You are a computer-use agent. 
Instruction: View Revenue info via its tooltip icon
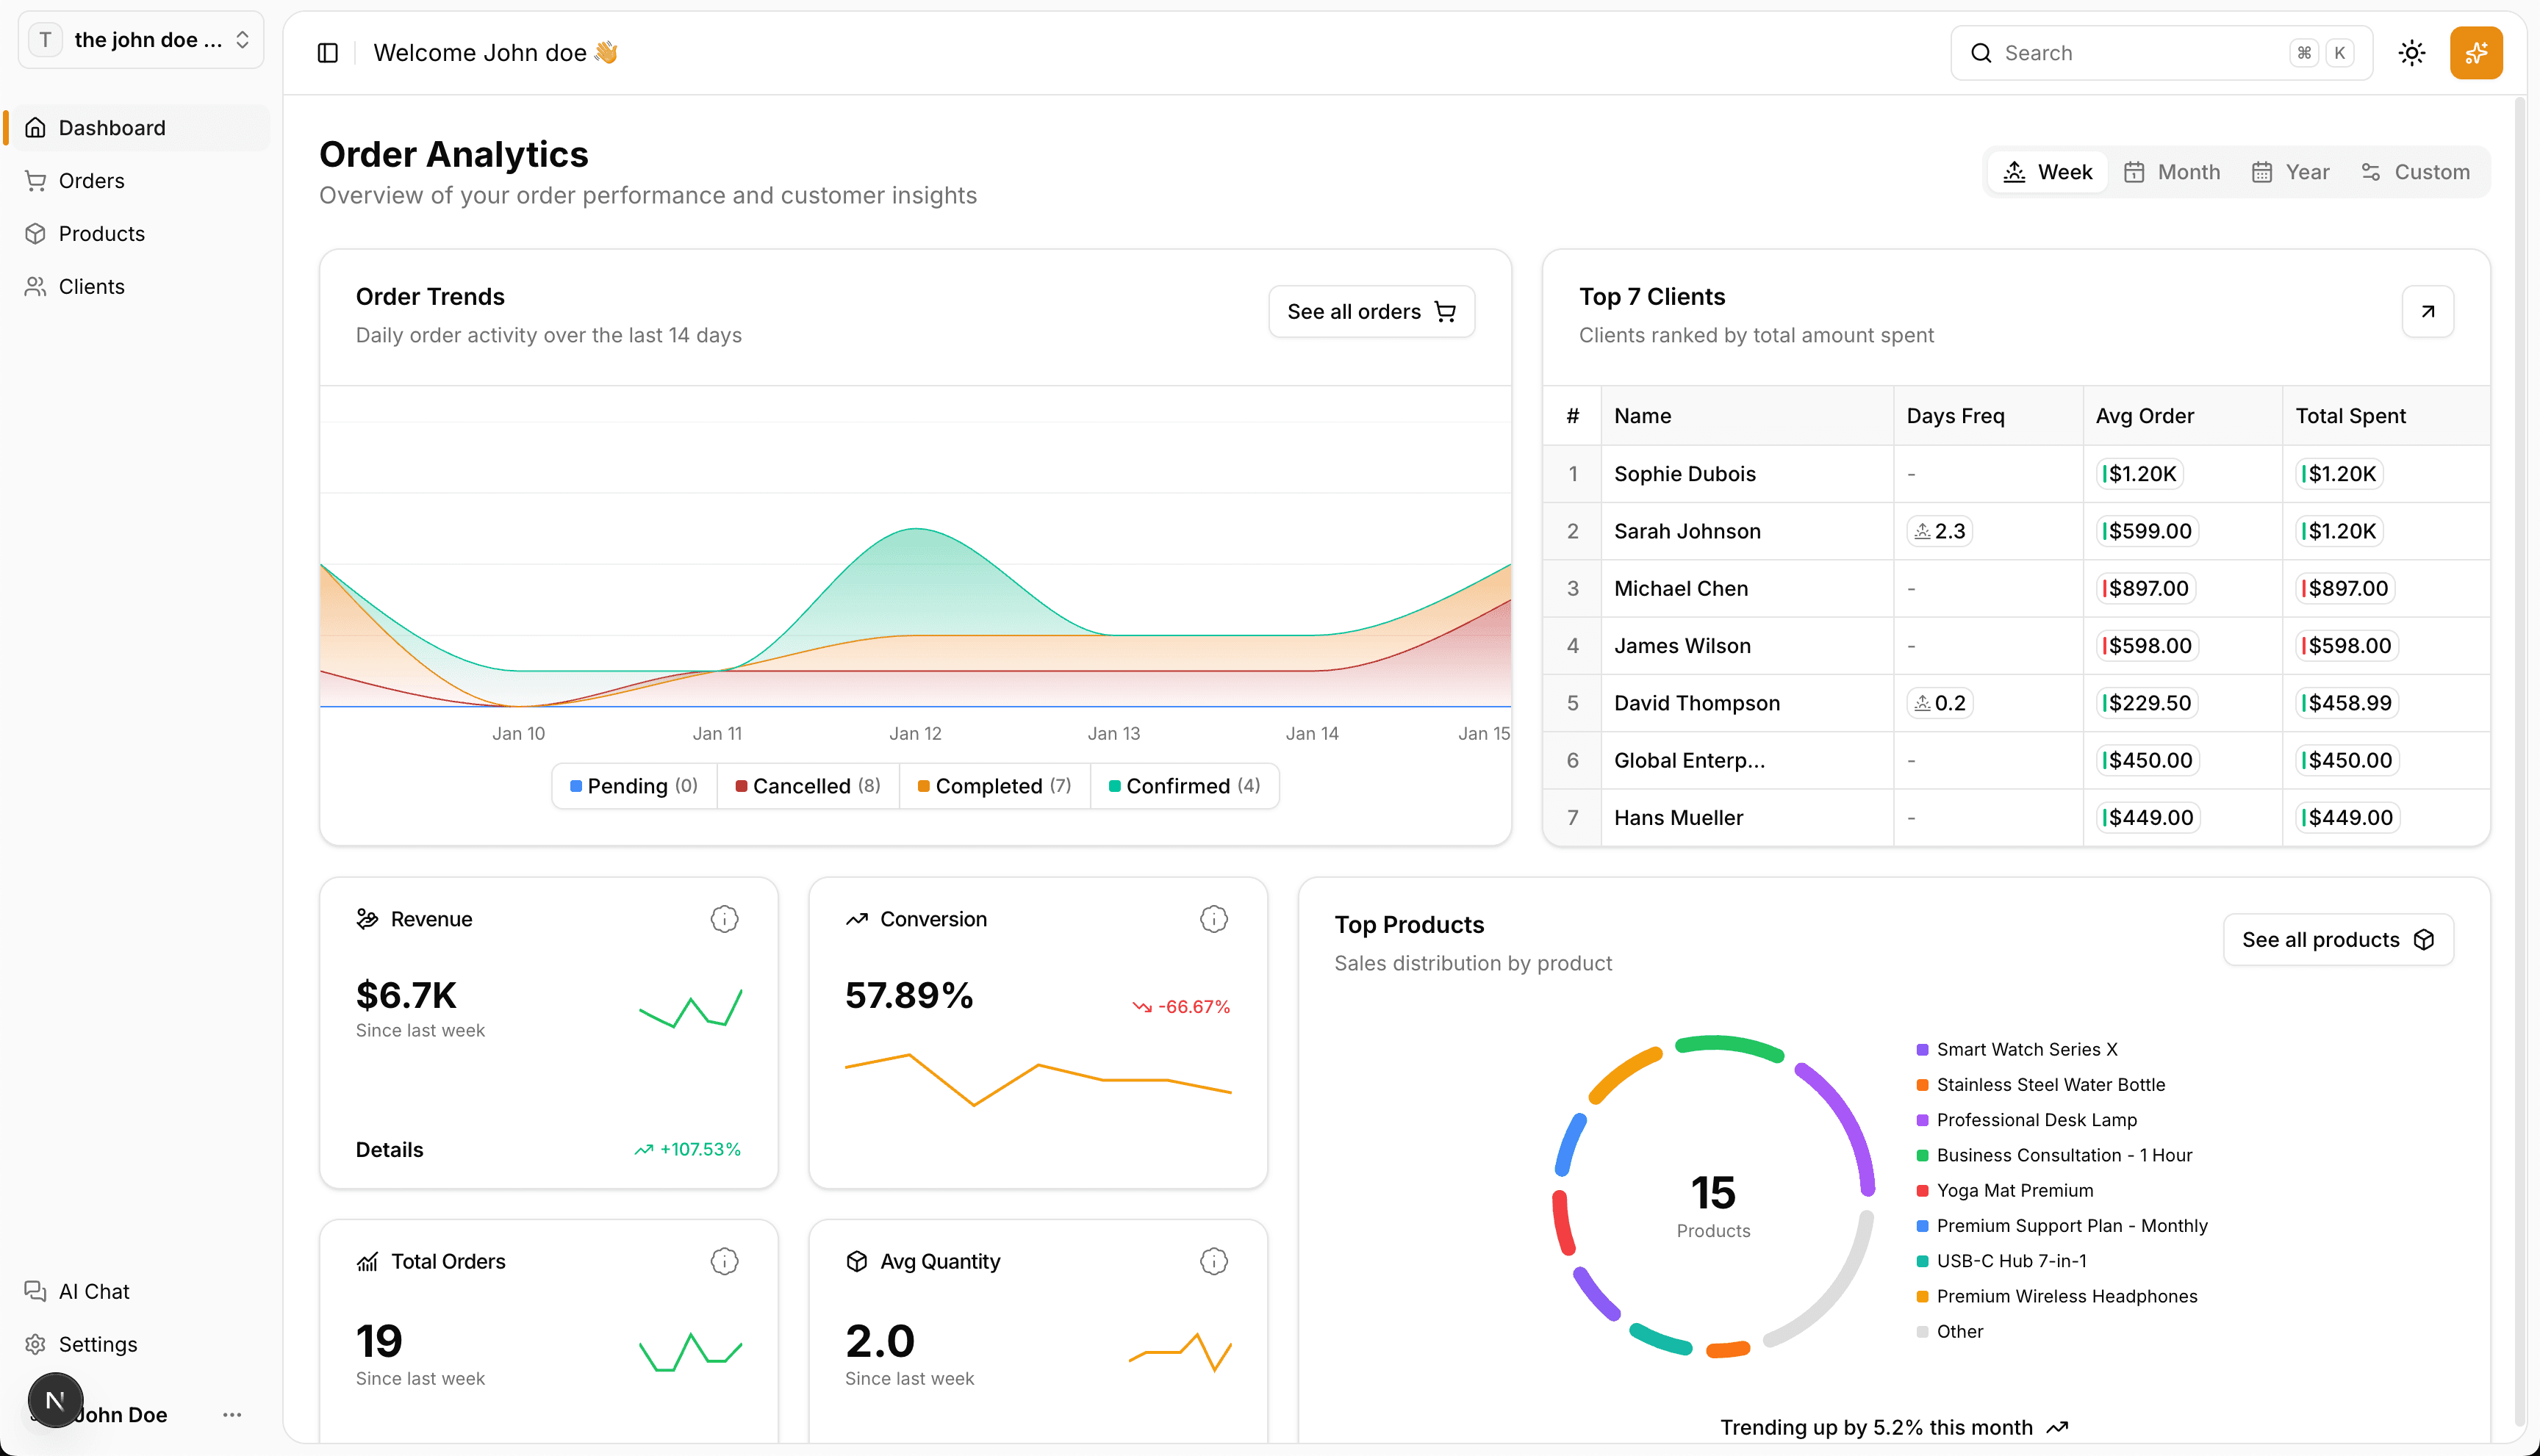723,918
